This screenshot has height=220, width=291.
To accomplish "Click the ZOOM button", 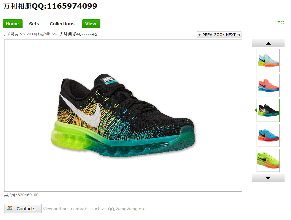I will pos(219,35).
